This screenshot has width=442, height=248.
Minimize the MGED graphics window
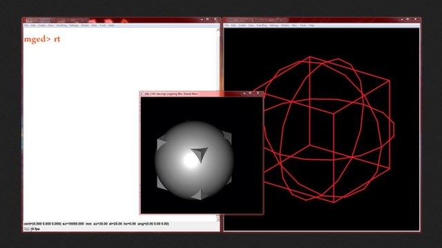pos(401,19)
